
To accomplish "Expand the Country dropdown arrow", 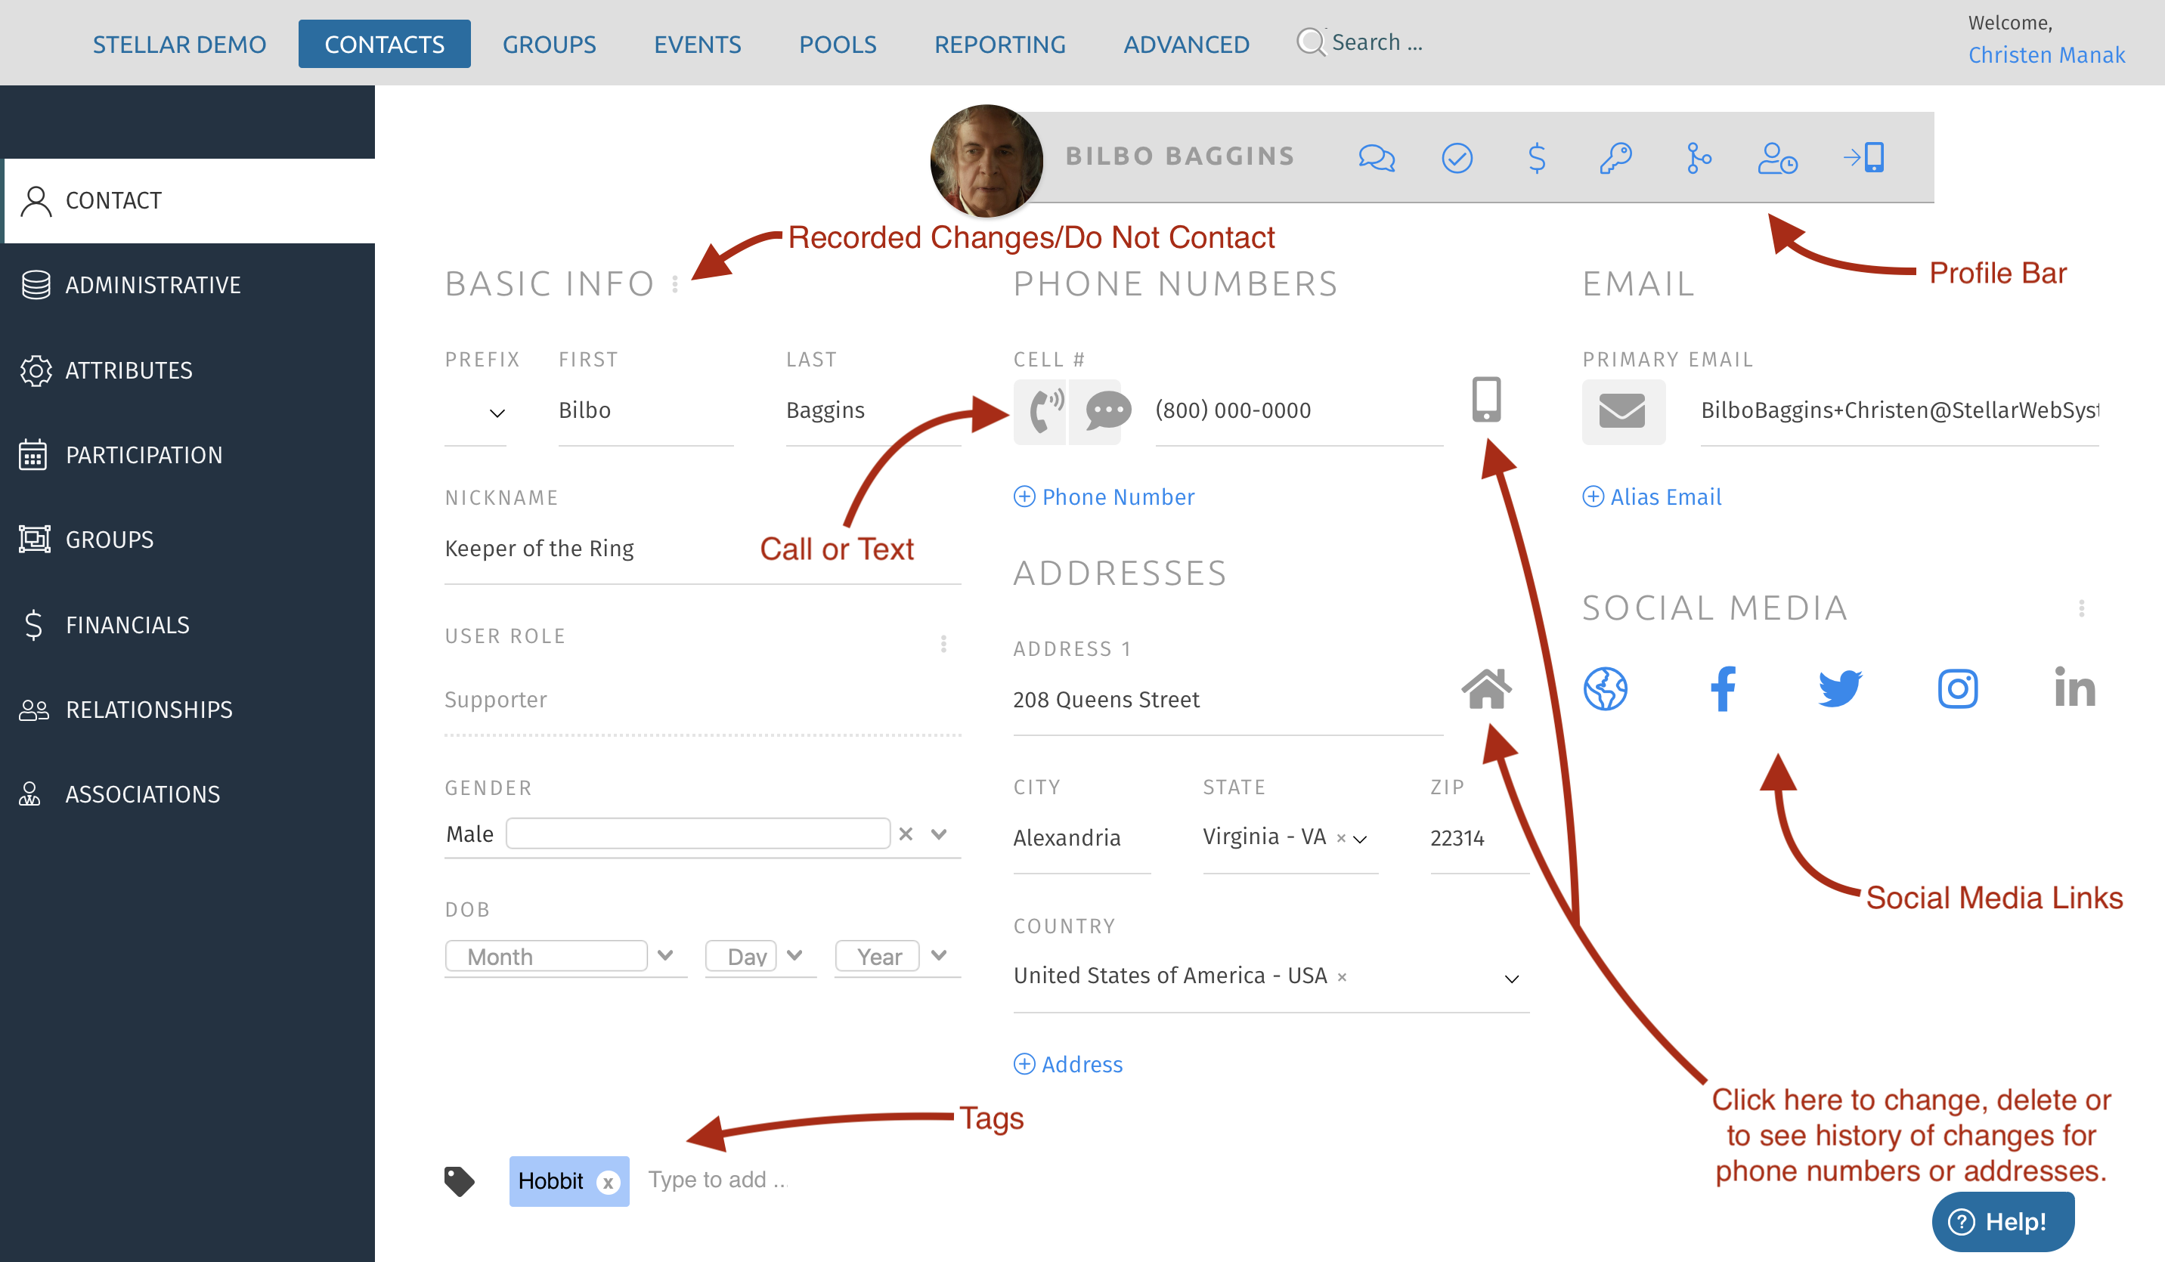I will (x=1511, y=979).
